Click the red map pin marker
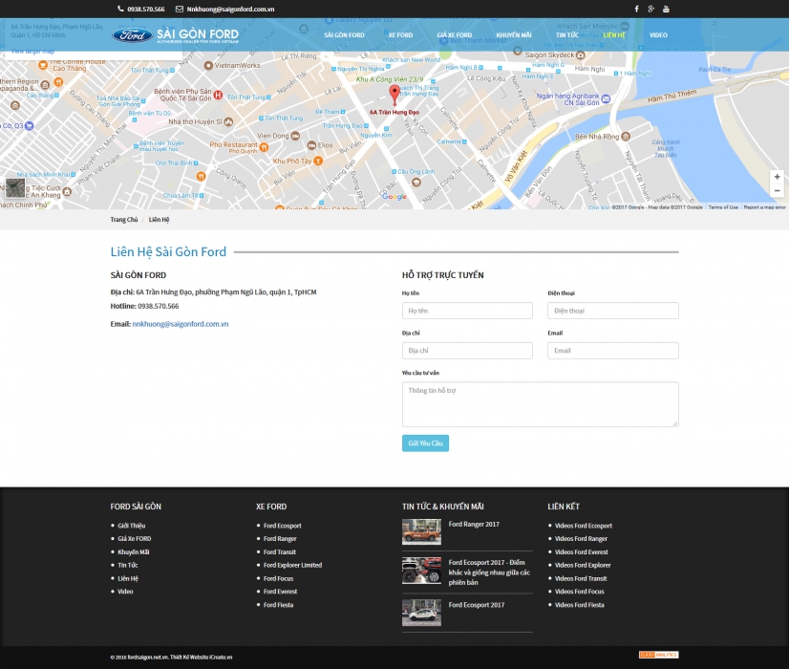789x669 pixels. 394,95
